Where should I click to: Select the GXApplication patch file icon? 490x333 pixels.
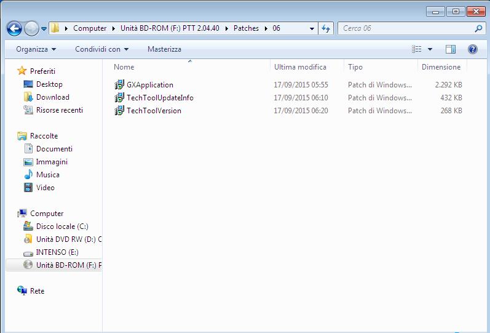pos(119,84)
